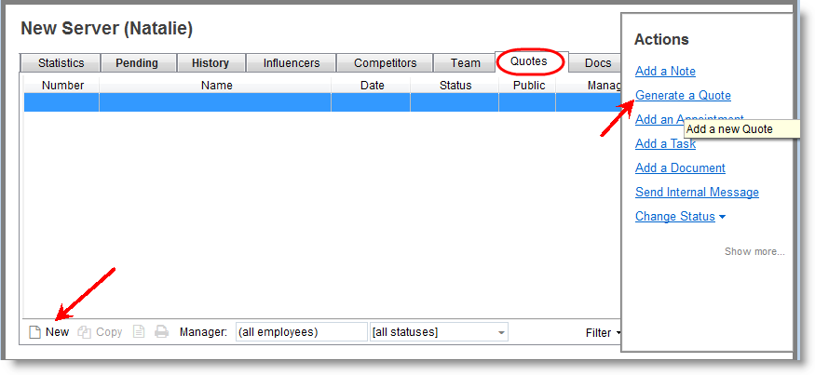
Task: Click Send Internal Message link
Action: coord(697,193)
